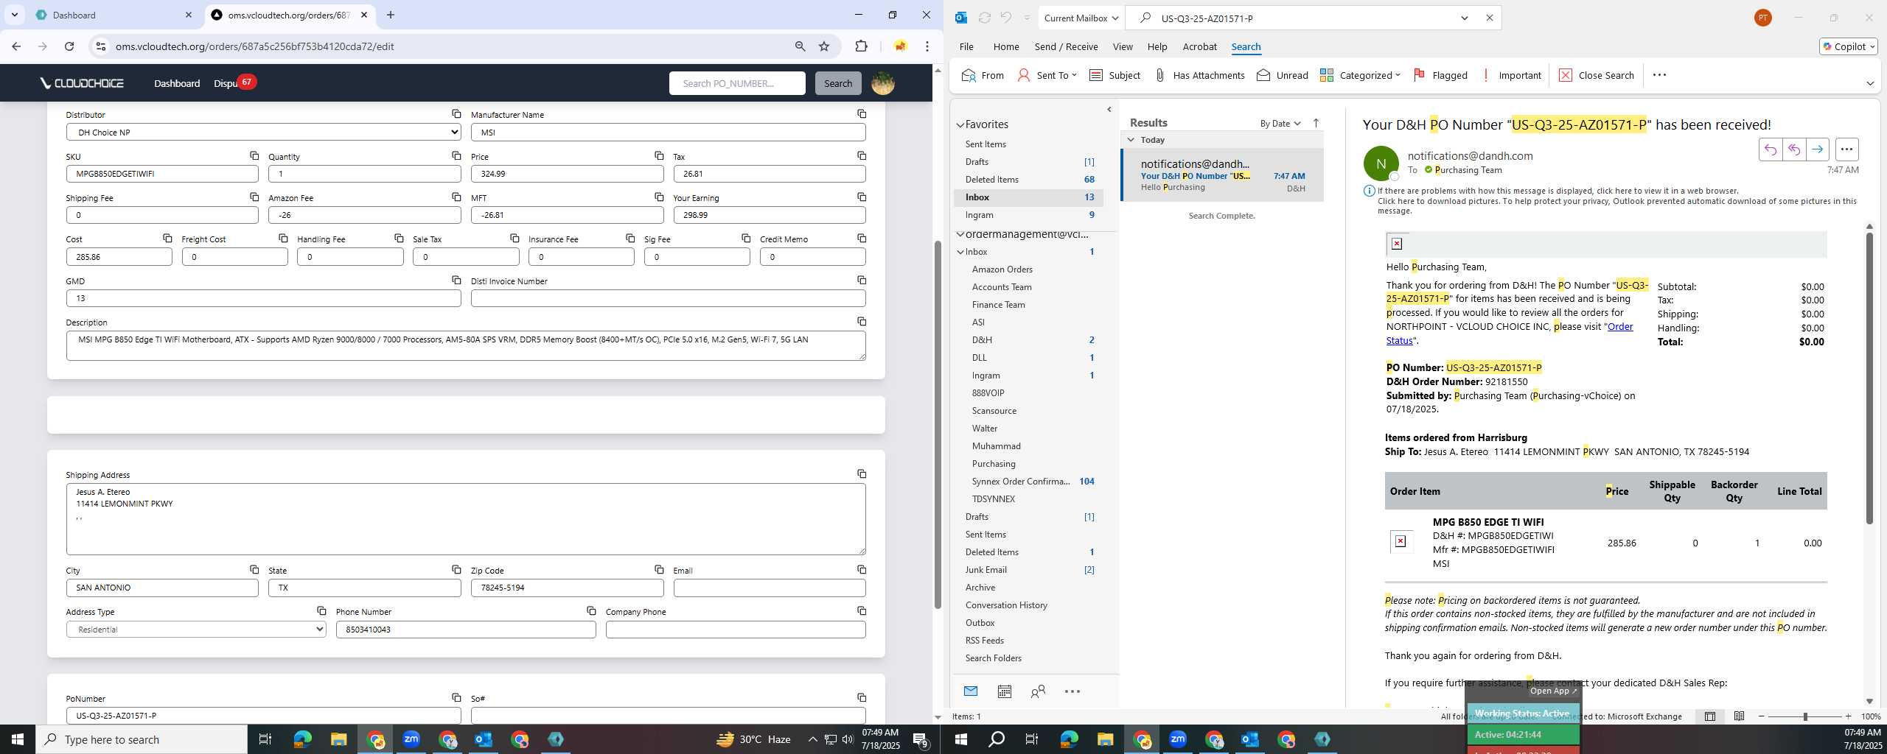Clear the Outlook search box
Viewport: 1887px width, 754px height.
click(1489, 18)
